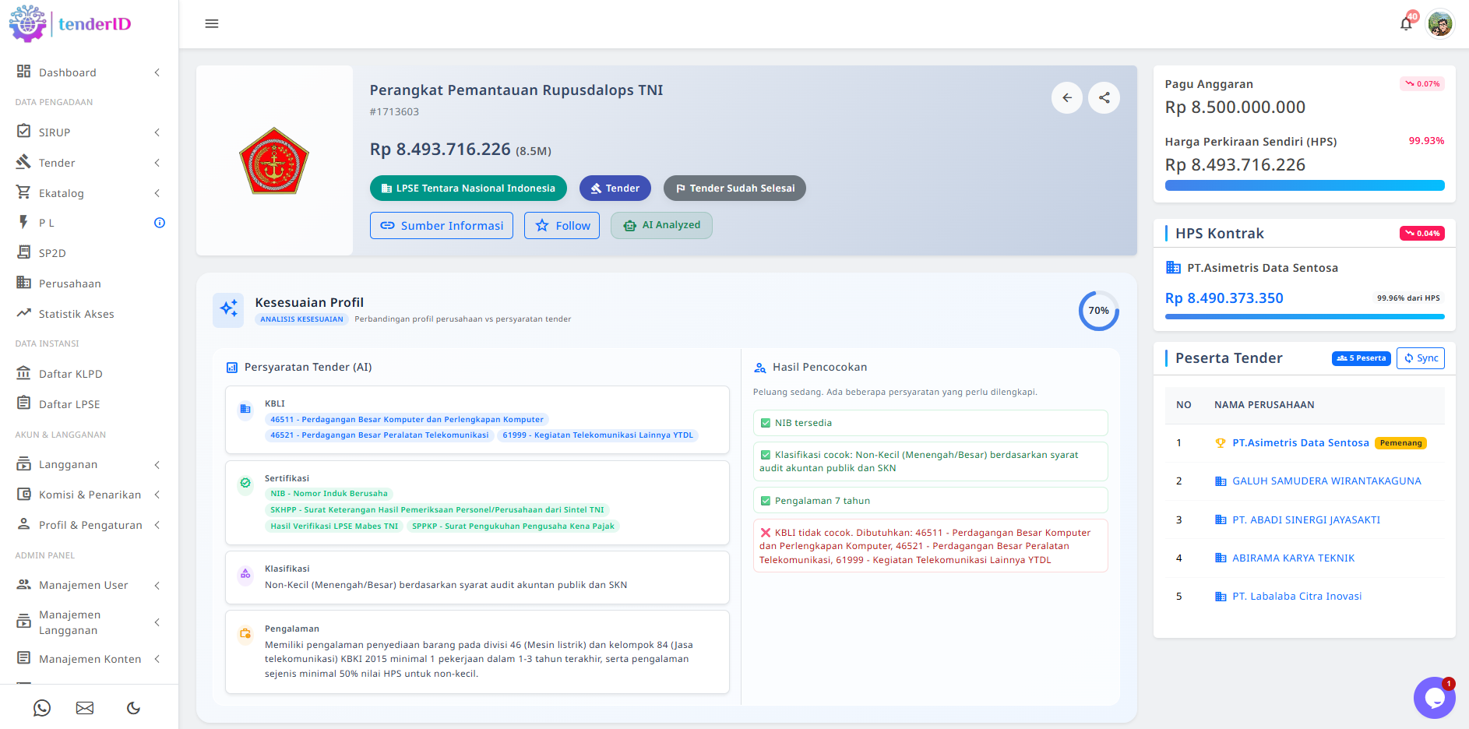Open the user avatar menu
Image resolution: width=1469 pixels, height=729 pixels.
click(1440, 23)
